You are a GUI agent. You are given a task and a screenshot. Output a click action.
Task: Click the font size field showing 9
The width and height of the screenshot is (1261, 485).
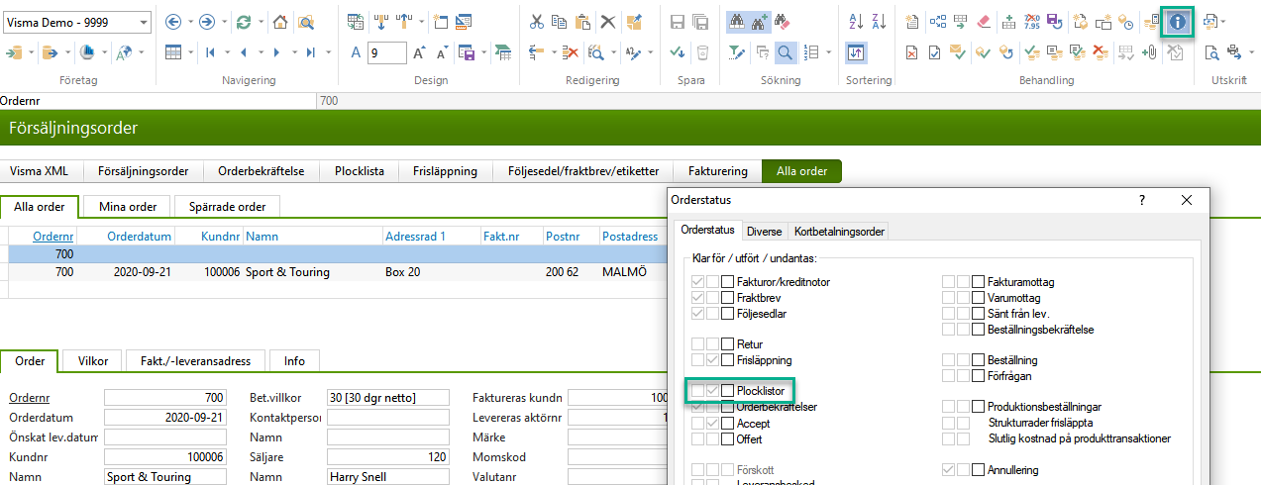click(x=386, y=52)
